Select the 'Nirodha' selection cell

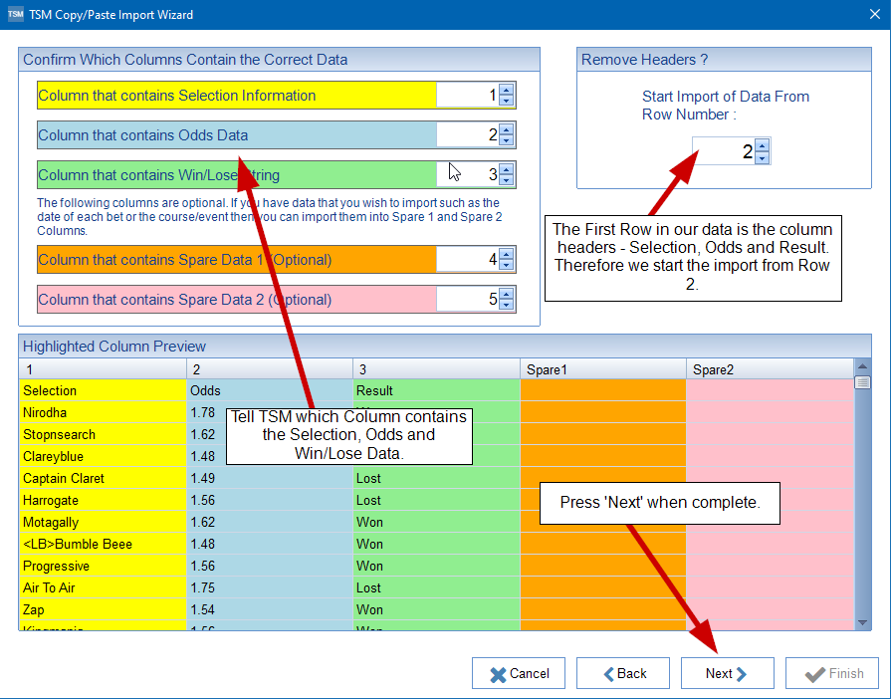click(103, 412)
